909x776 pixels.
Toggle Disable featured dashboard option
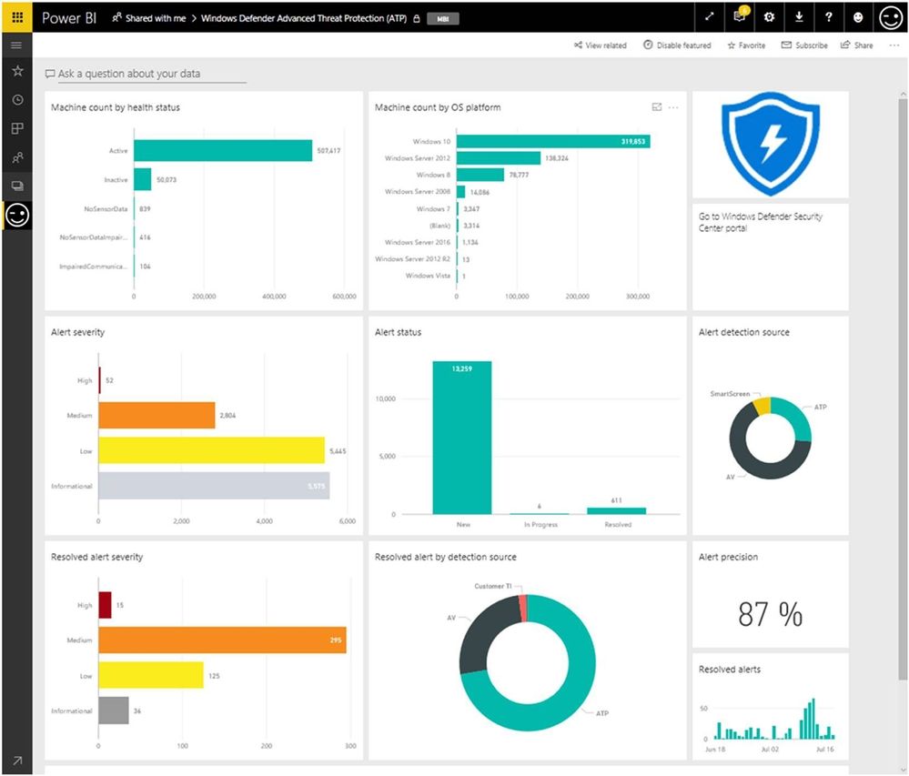677,45
